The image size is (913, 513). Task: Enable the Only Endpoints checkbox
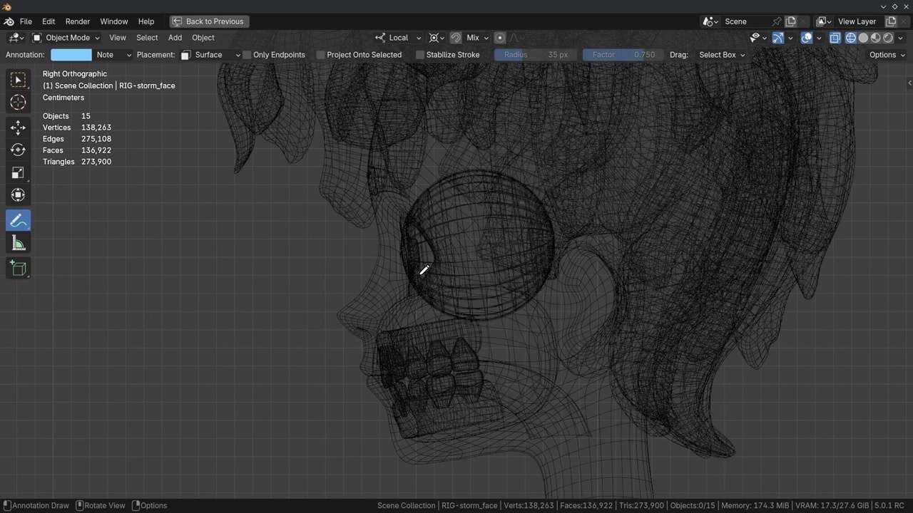(x=248, y=55)
